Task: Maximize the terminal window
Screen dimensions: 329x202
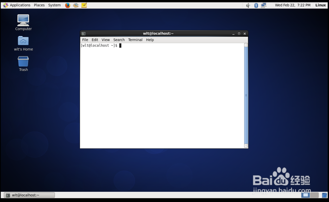Action: coord(239,34)
